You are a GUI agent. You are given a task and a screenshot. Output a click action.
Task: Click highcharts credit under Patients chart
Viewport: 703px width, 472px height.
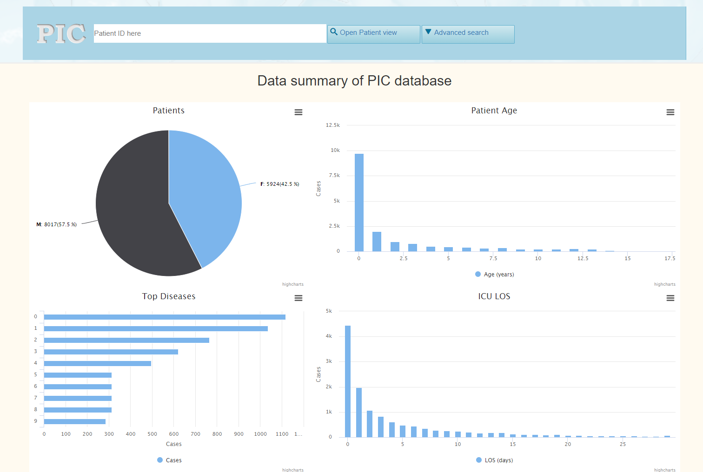(293, 284)
